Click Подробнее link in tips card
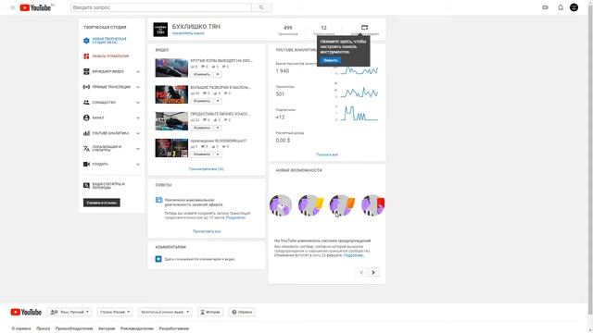The width and height of the screenshot is (593, 333). click(235, 217)
